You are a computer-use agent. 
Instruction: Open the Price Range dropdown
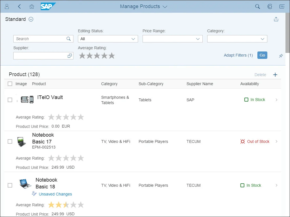(198, 39)
